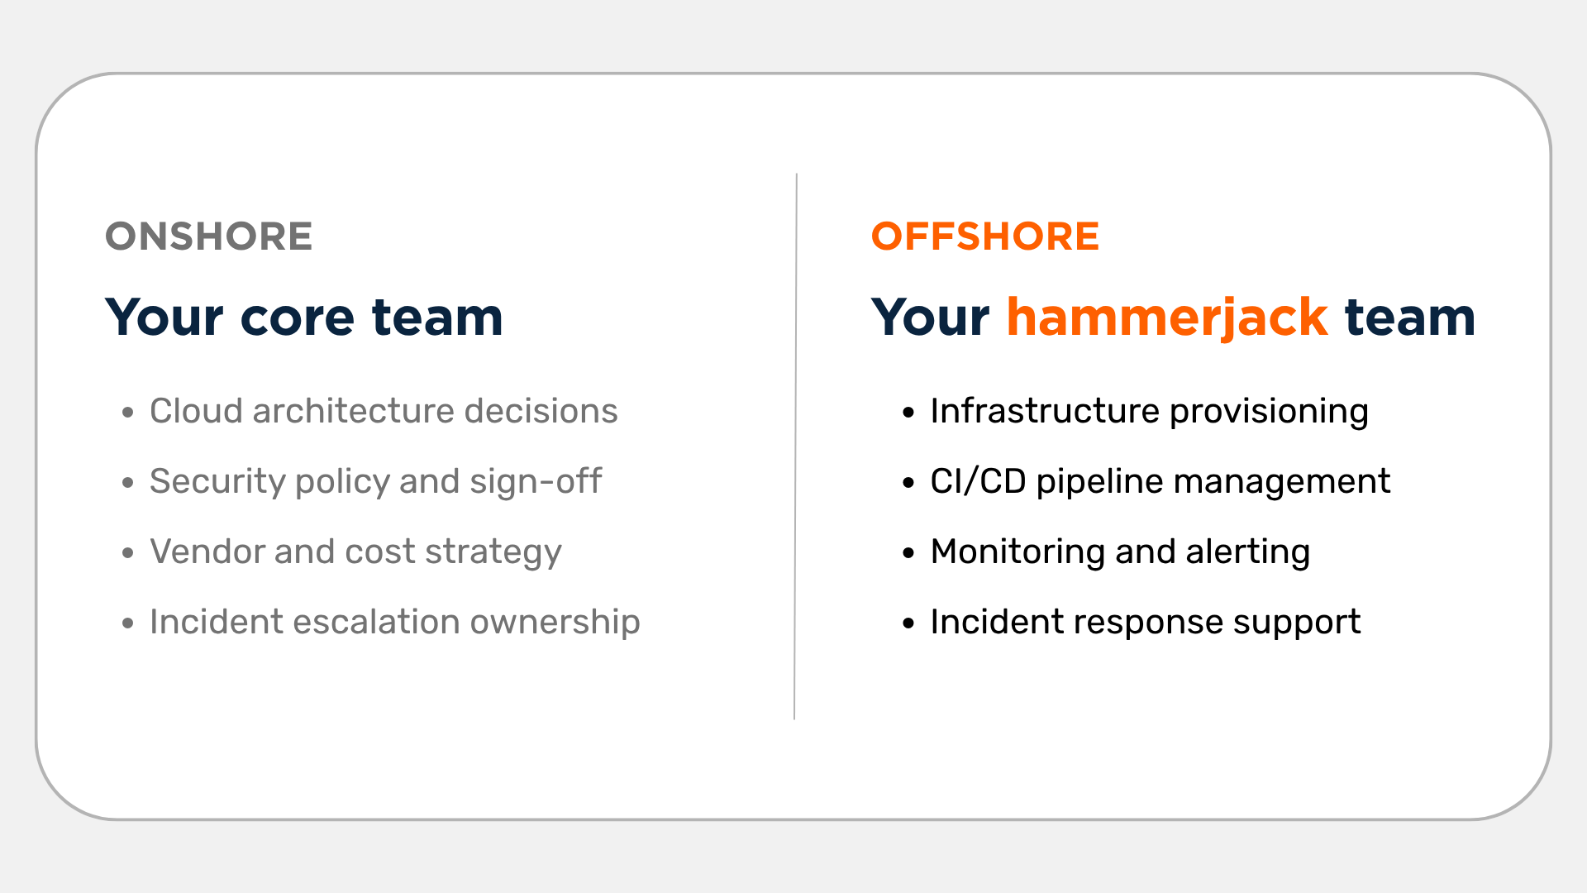Click bullet dot before 'Security policy and sign-off'
Image resolution: width=1587 pixels, height=893 pixels.
(127, 482)
